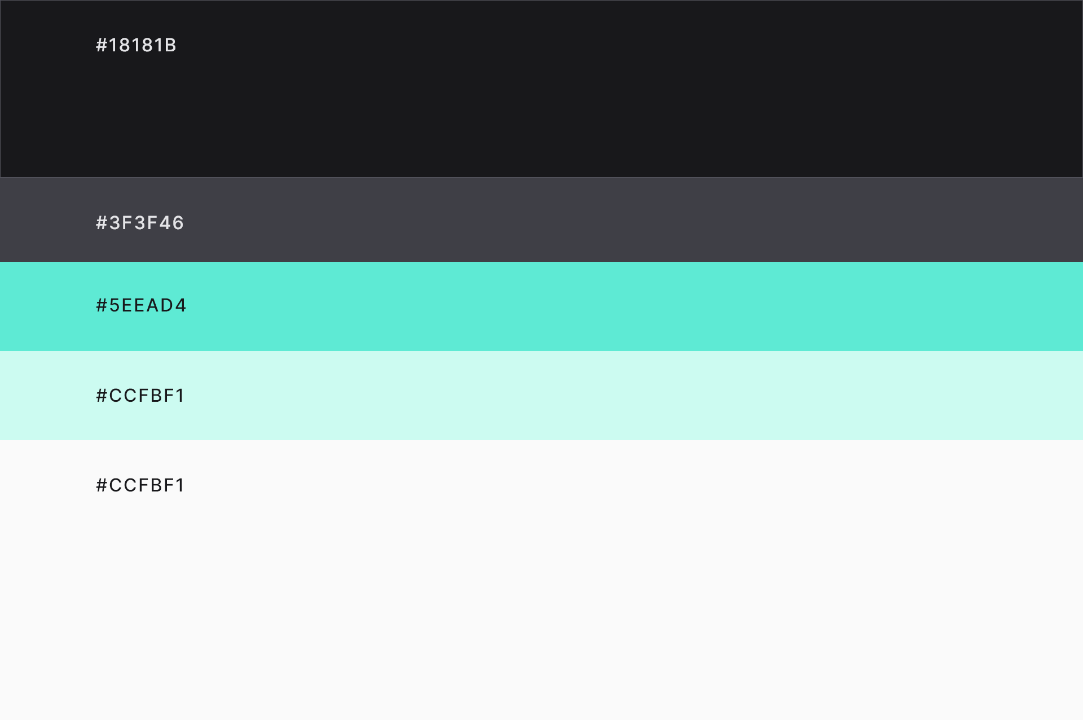Click the lowest hex code label shown

click(140, 485)
